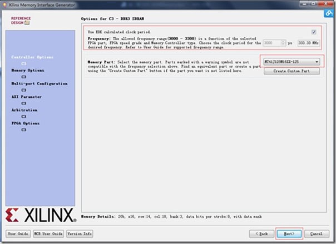The width and height of the screenshot is (336, 244).
Task: Select AXI Parameter in the sidebar
Action: [x=26, y=97]
